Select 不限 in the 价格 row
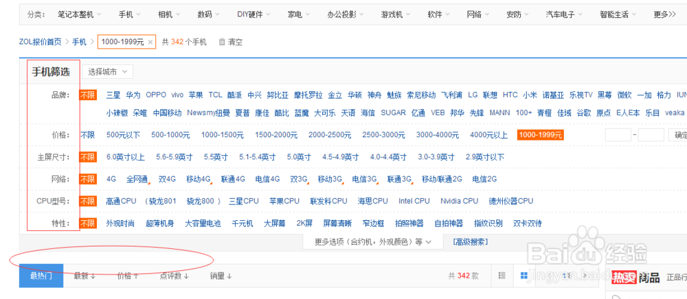Screen dimensions: 687x299 (88, 135)
